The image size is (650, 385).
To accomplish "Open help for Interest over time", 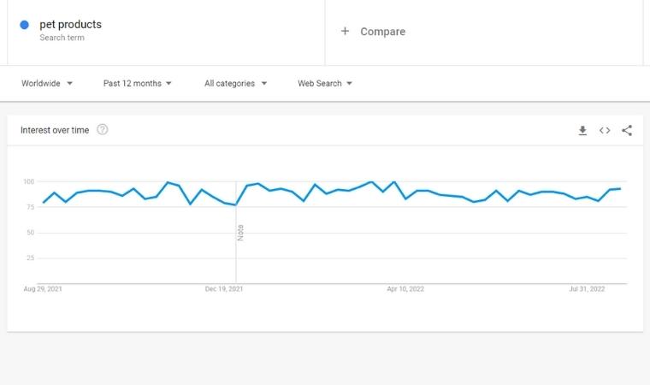I will (103, 130).
